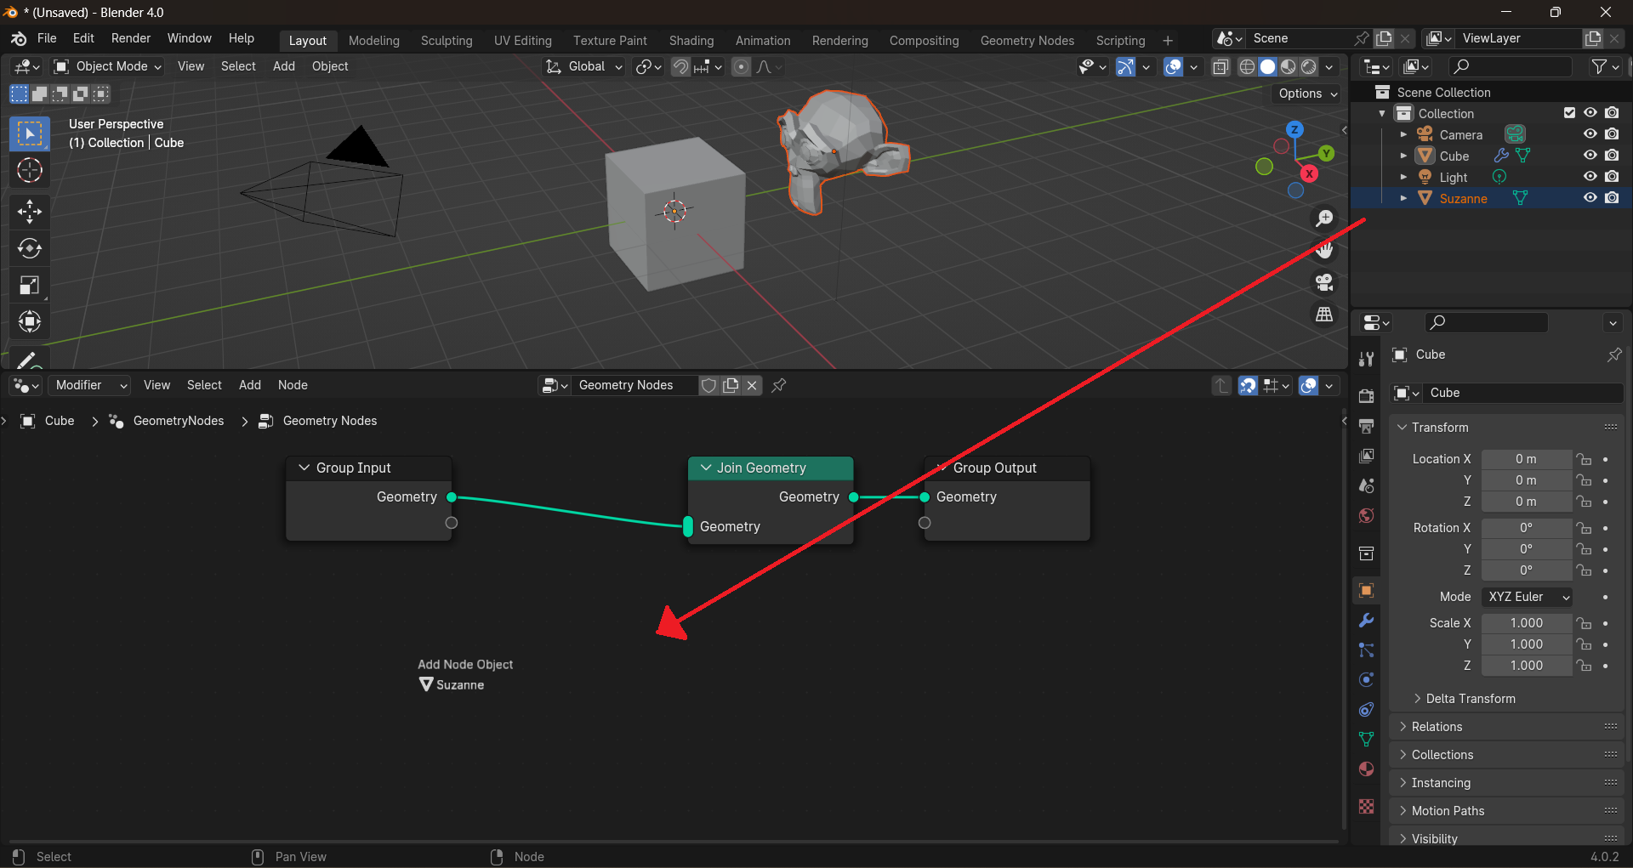1633x868 pixels.
Task: Toggle proportional editing button
Action: click(x=742, y=66)
